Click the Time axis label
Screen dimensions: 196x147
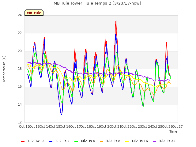[x=173, y=131]
